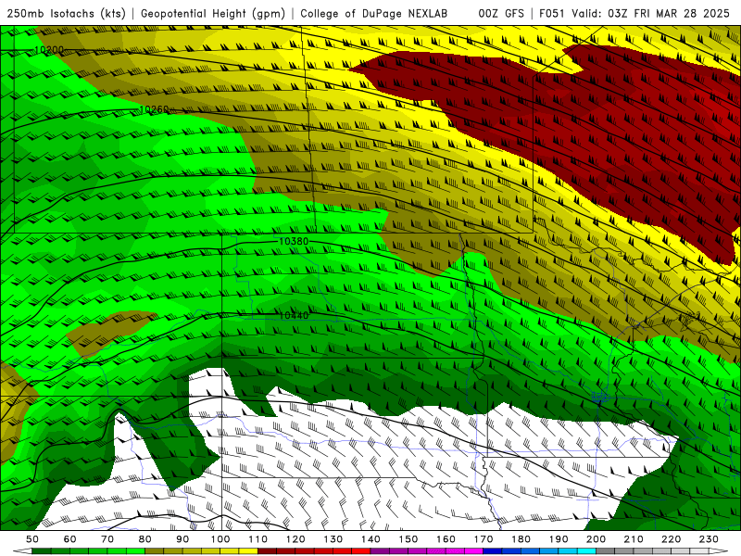The width and height of the screenshot is (741, 556).
Task: Click the "F051" forecast hour label
Action: (x=552, y=13)
